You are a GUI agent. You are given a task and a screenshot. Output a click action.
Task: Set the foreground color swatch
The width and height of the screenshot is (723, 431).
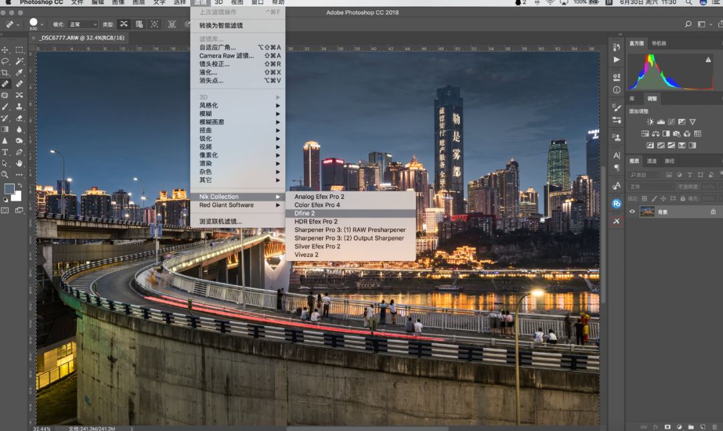[x=9, y=189]
